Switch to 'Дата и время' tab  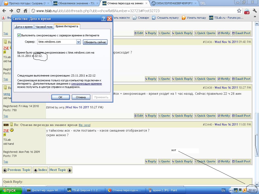(x=24, y=27)
